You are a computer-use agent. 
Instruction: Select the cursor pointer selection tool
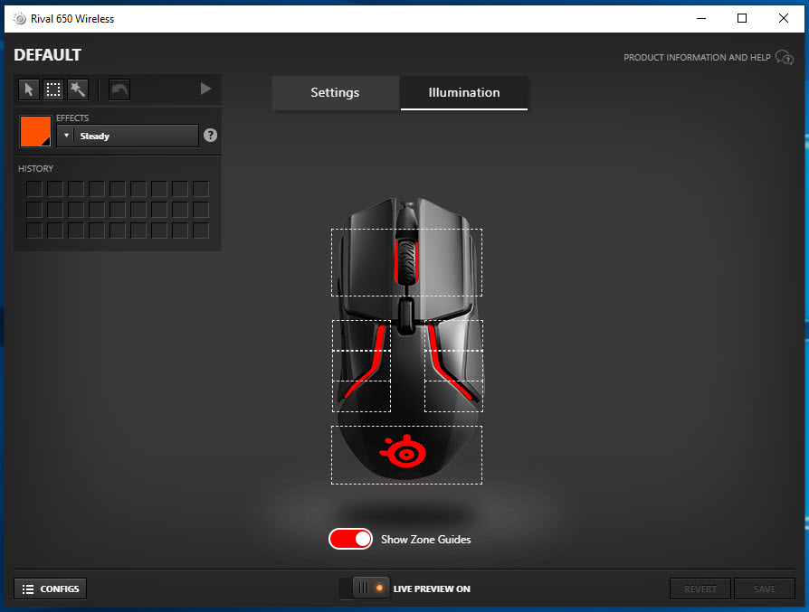[29, 89]
